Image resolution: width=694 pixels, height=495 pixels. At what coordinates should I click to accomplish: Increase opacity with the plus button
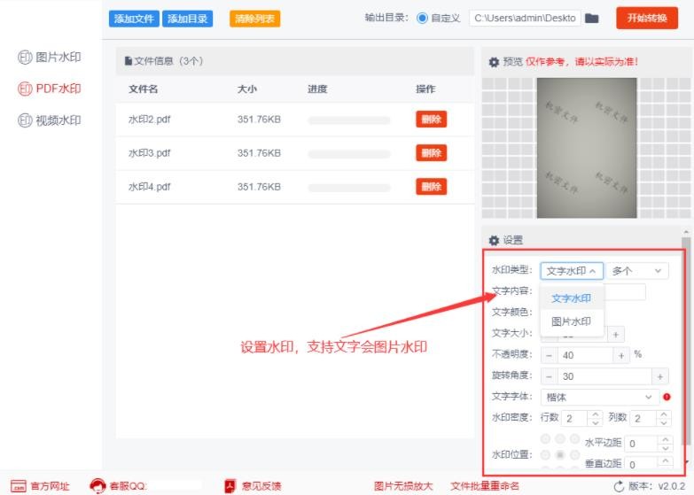click(622, 355)
